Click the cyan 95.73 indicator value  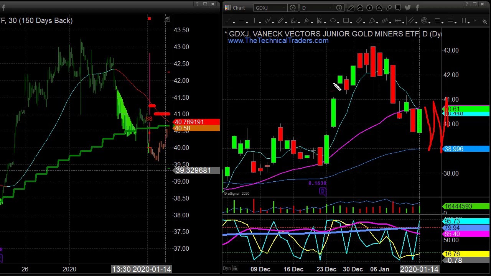[x=466, y=221]
